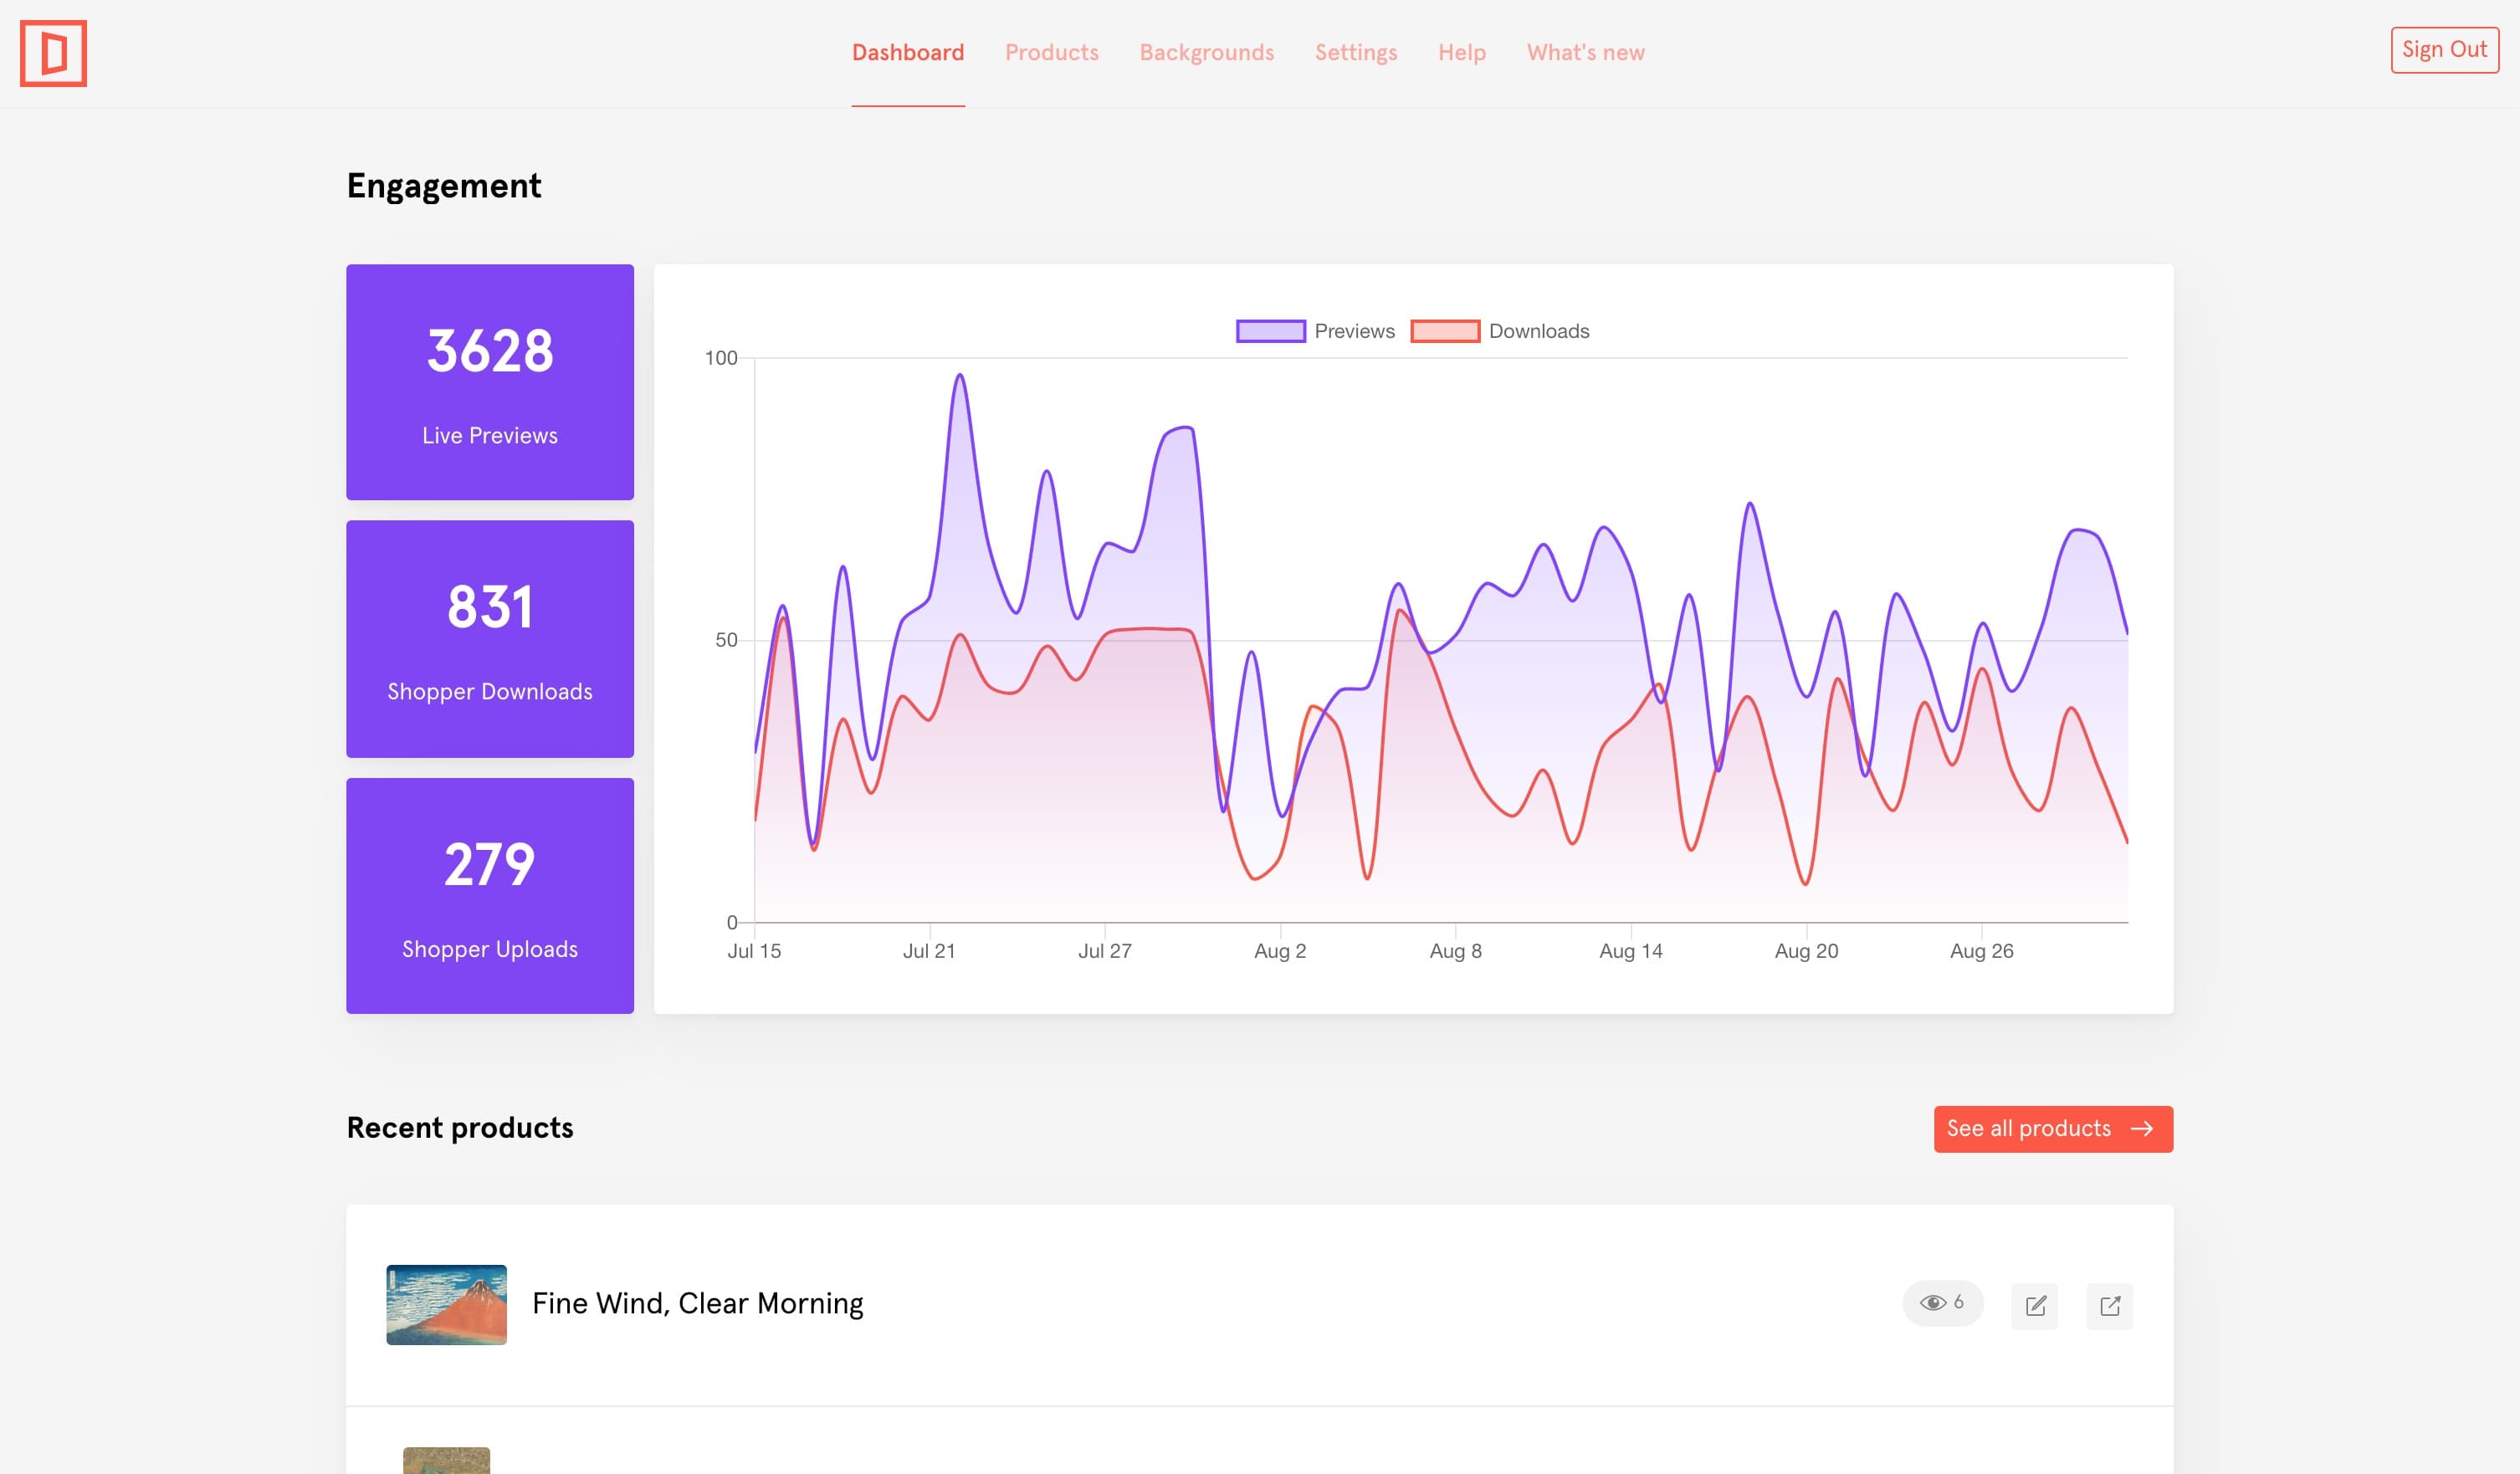Open Fine Wind, Clear Morning thumbnail
The width and height of the screenshot is (2520, 1474).
click(x=446, y=1304)
